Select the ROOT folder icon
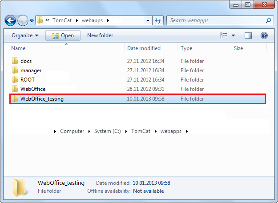278x203 pixels. point(15,79)
